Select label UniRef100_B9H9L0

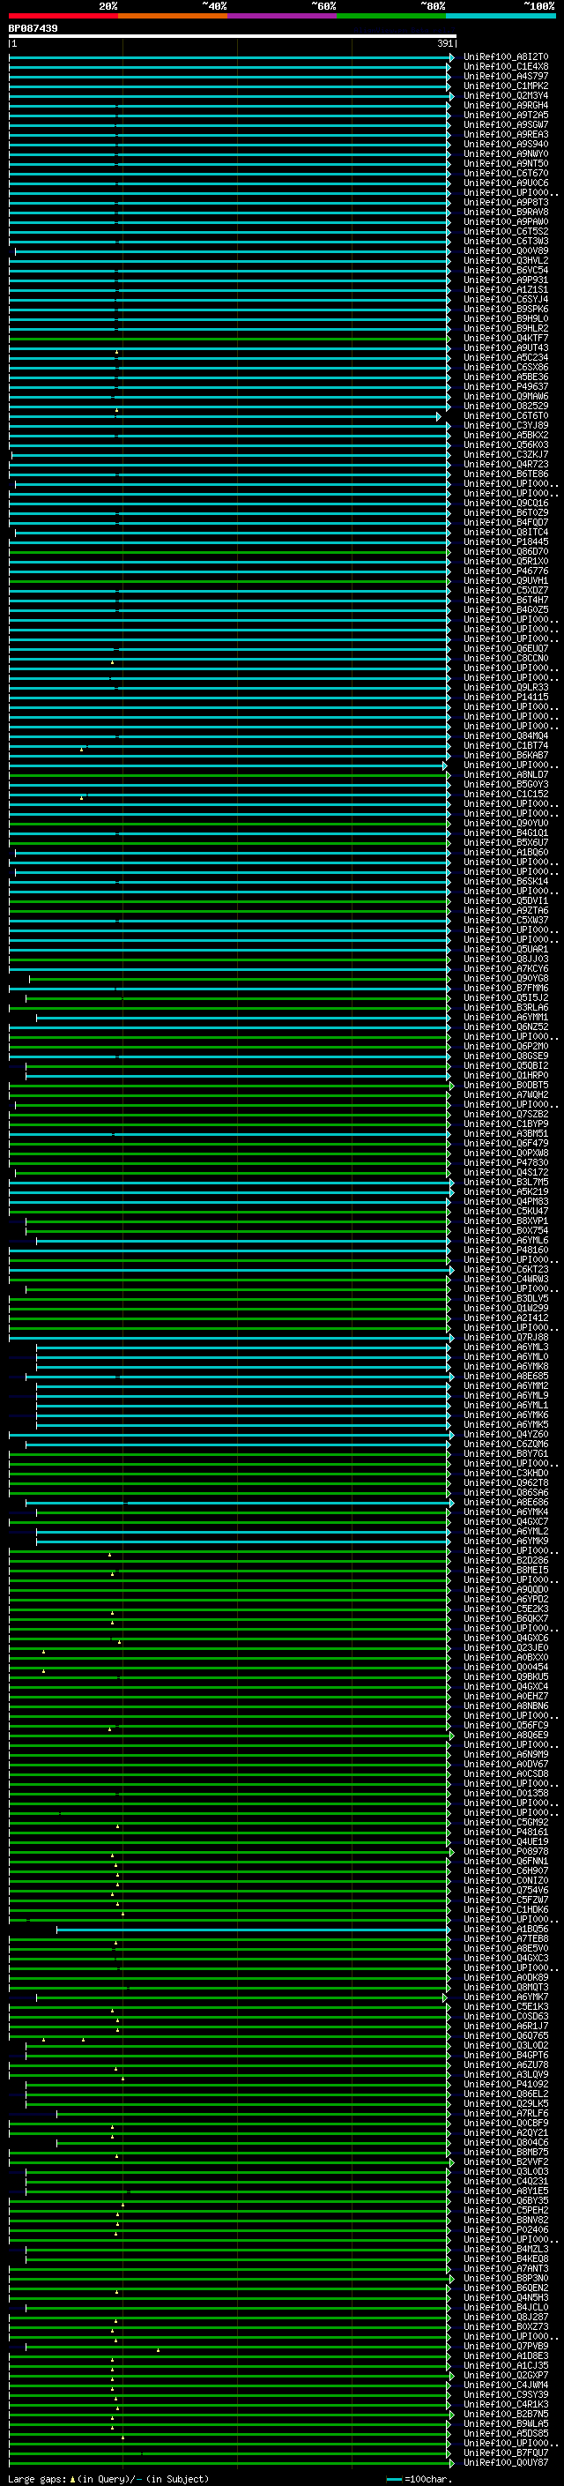(x=506, y=318)
